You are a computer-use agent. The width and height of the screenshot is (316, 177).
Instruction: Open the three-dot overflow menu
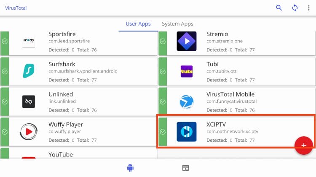(309, 8)
